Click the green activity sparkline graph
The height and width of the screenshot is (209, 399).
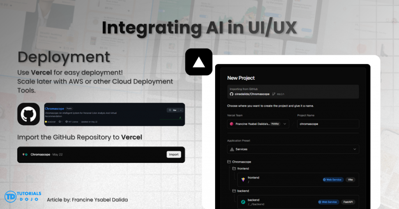click(x=171, y=118)
